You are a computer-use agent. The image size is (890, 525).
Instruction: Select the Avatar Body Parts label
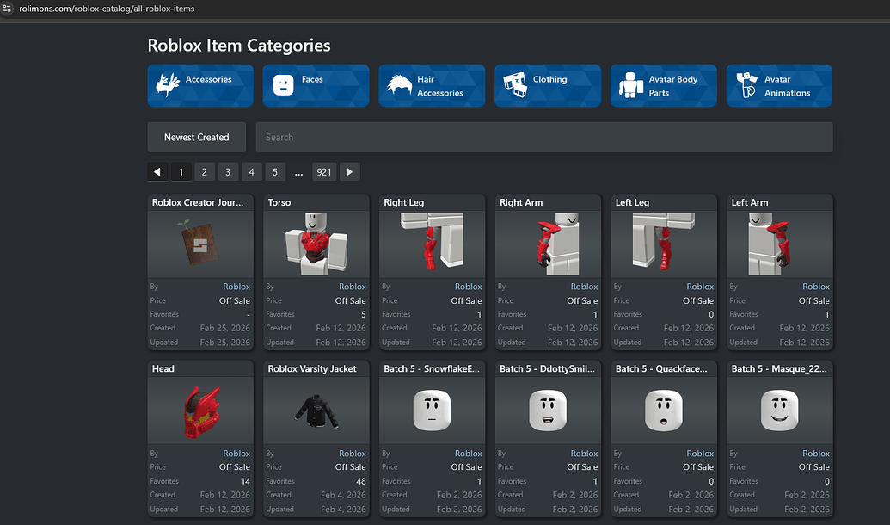click(672, 86)
